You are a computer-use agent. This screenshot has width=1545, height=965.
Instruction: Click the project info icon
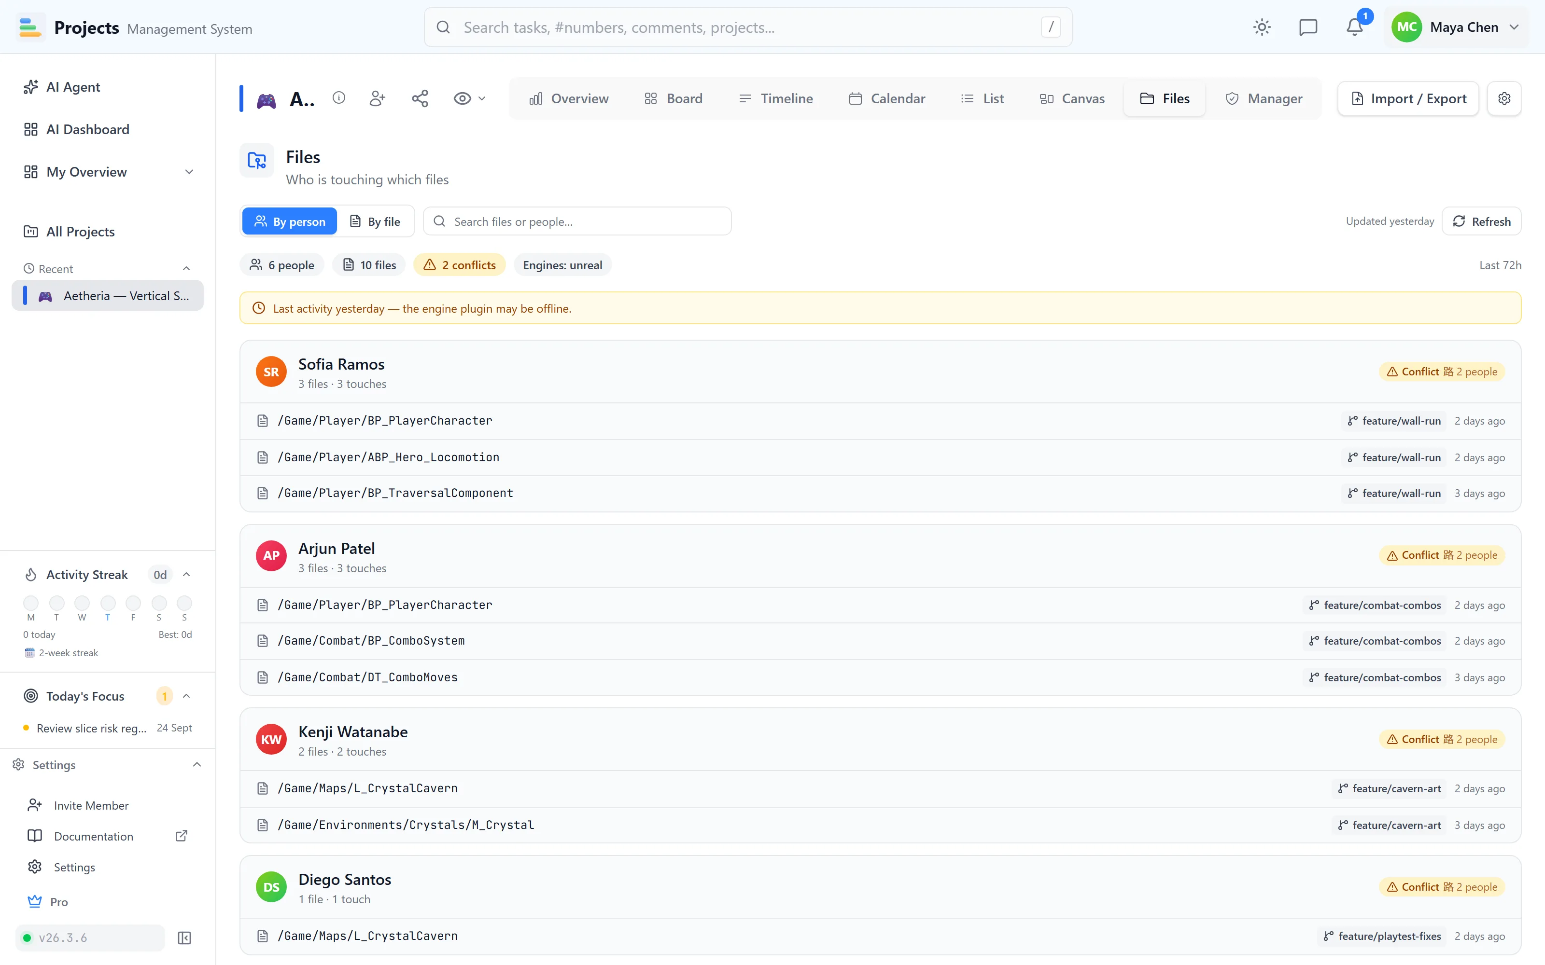point(339,97)
